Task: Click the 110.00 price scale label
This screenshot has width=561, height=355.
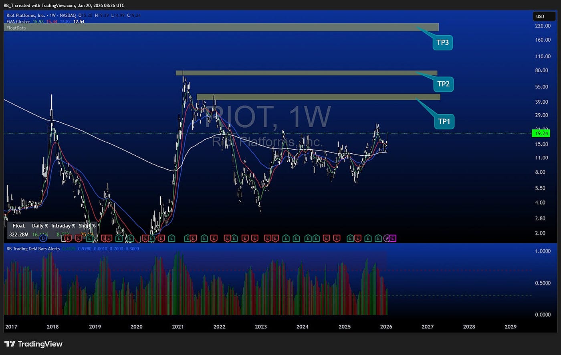Action: point(543,56)
